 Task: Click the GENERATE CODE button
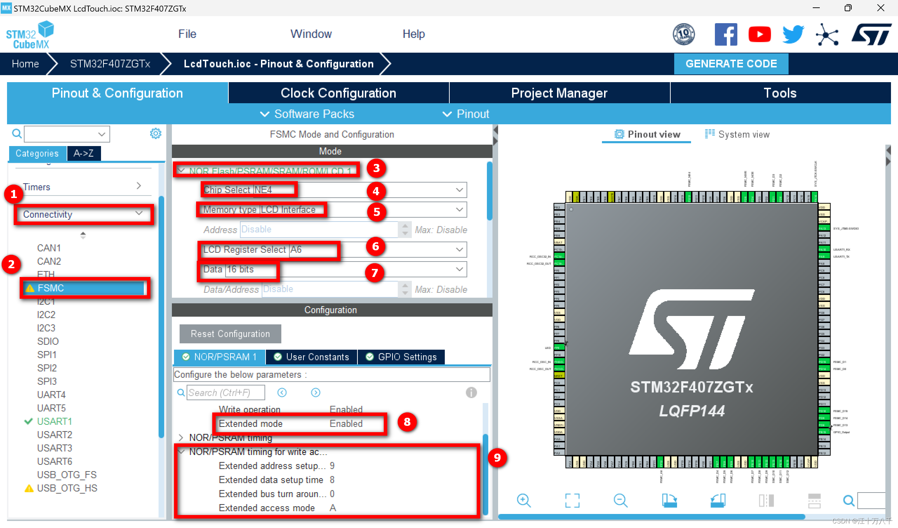(x=731, y=64)
